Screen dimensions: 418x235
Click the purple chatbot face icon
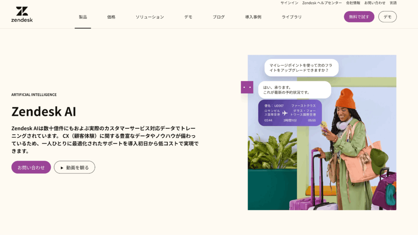[x=247, y=87]
